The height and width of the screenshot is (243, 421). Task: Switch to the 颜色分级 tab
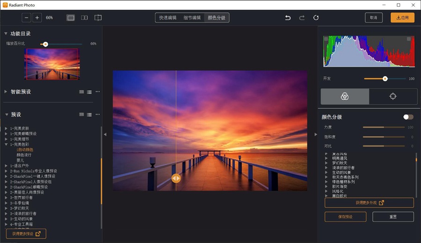pos(217,18)
